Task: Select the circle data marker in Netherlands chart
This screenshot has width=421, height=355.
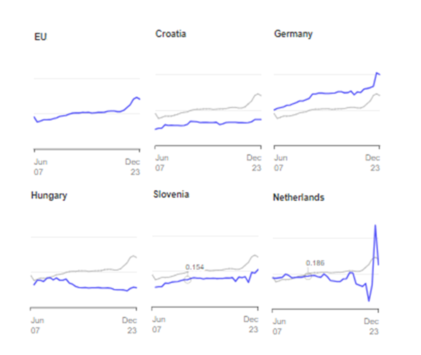Action: tap(308, 276)
